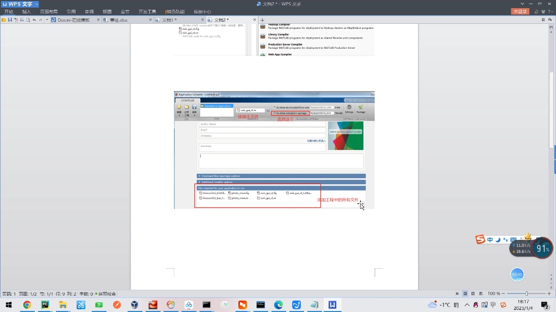The image size is (556, 312).
Task: Click the redo arrow icon
Action: 40,20
